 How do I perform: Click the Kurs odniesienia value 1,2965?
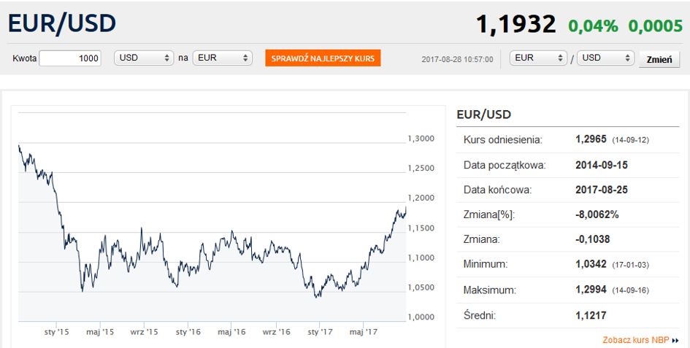(592, 139)
